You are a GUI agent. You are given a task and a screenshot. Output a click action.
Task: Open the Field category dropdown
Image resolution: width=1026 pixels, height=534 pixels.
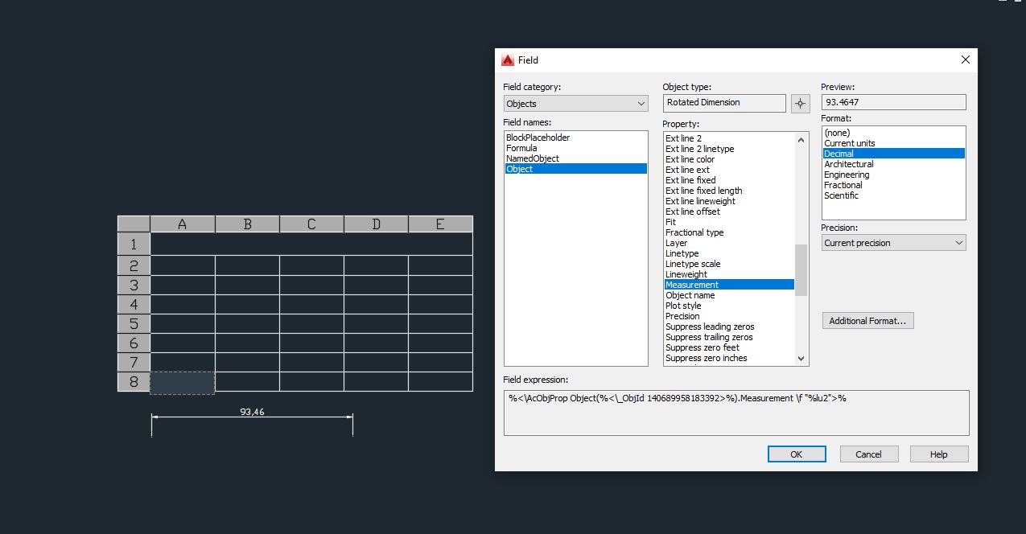pyautogui.click(x=641, y=103)
